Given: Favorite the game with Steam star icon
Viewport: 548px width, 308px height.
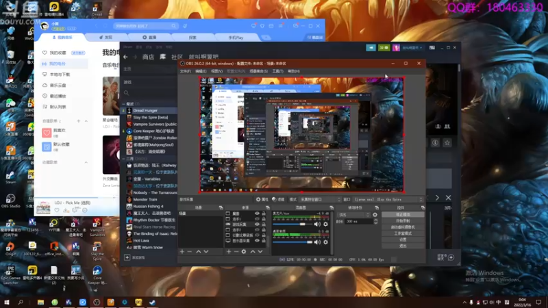Looking at the screenshot, I should coord(447,142).
